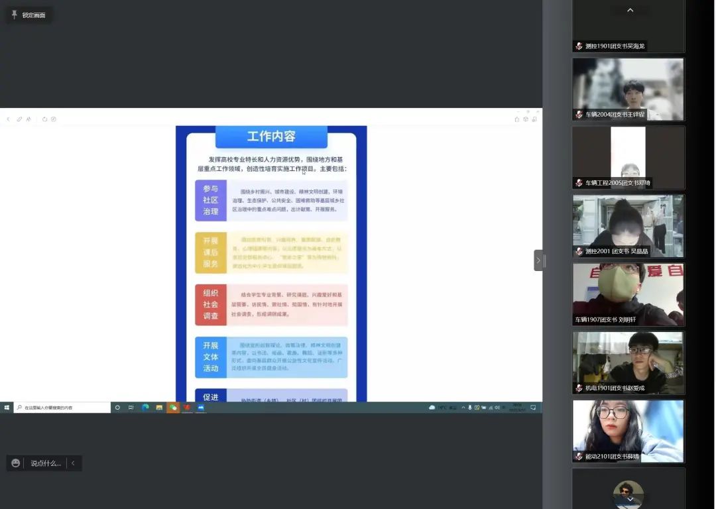The width and height of the screenshot is (716, 509).
Task: Click muted mic icon beside 能动2101团支书薛婧
Action: (x=579, y=457)
